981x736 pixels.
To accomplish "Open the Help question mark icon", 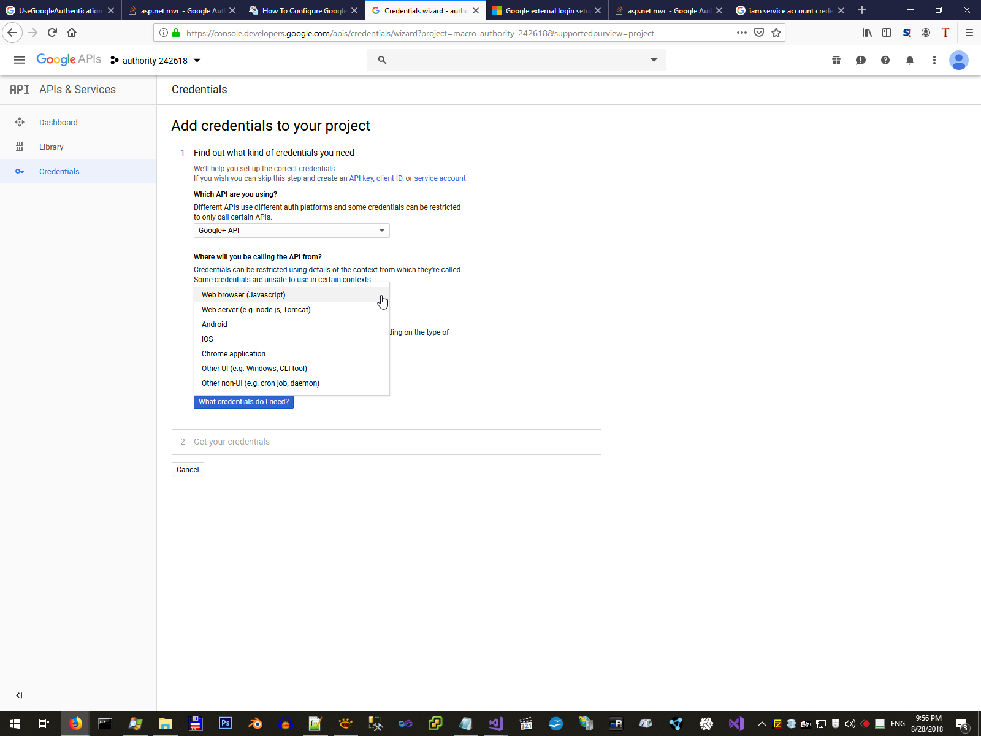I will [x=885, y=60].
